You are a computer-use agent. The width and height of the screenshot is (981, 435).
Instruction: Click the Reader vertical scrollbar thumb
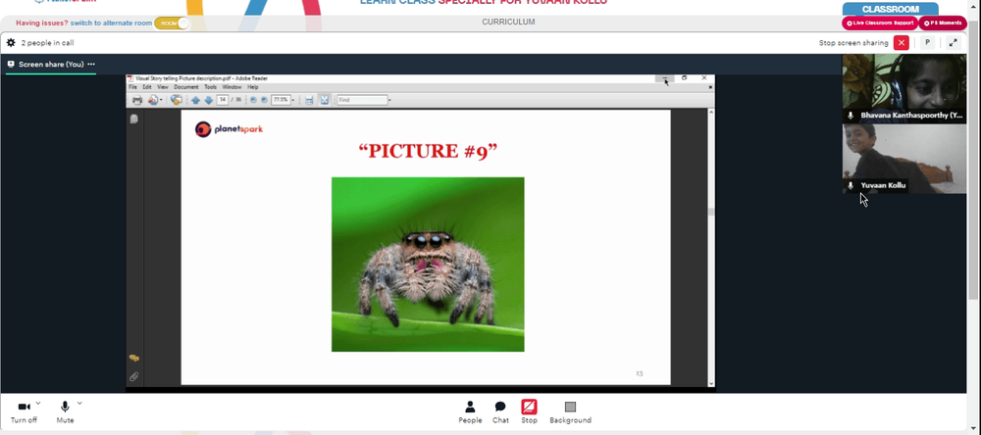click(x=710, y=212)
